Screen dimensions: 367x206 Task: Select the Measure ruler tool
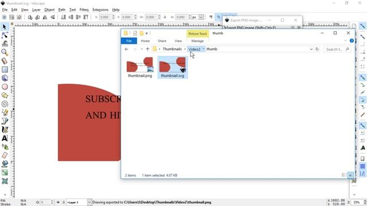(5, 61)
